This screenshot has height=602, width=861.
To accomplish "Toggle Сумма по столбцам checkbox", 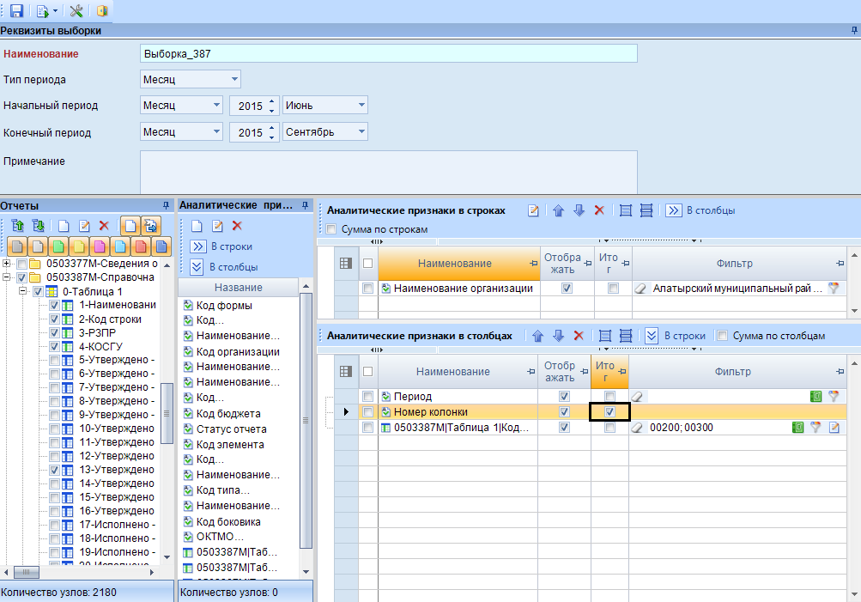I will point(723,336).
